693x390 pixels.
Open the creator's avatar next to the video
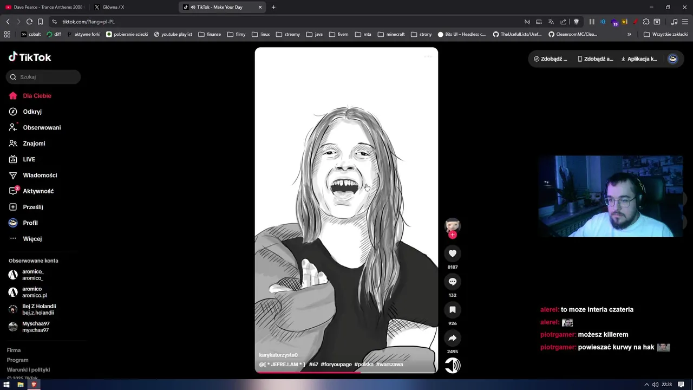(453, 225)
